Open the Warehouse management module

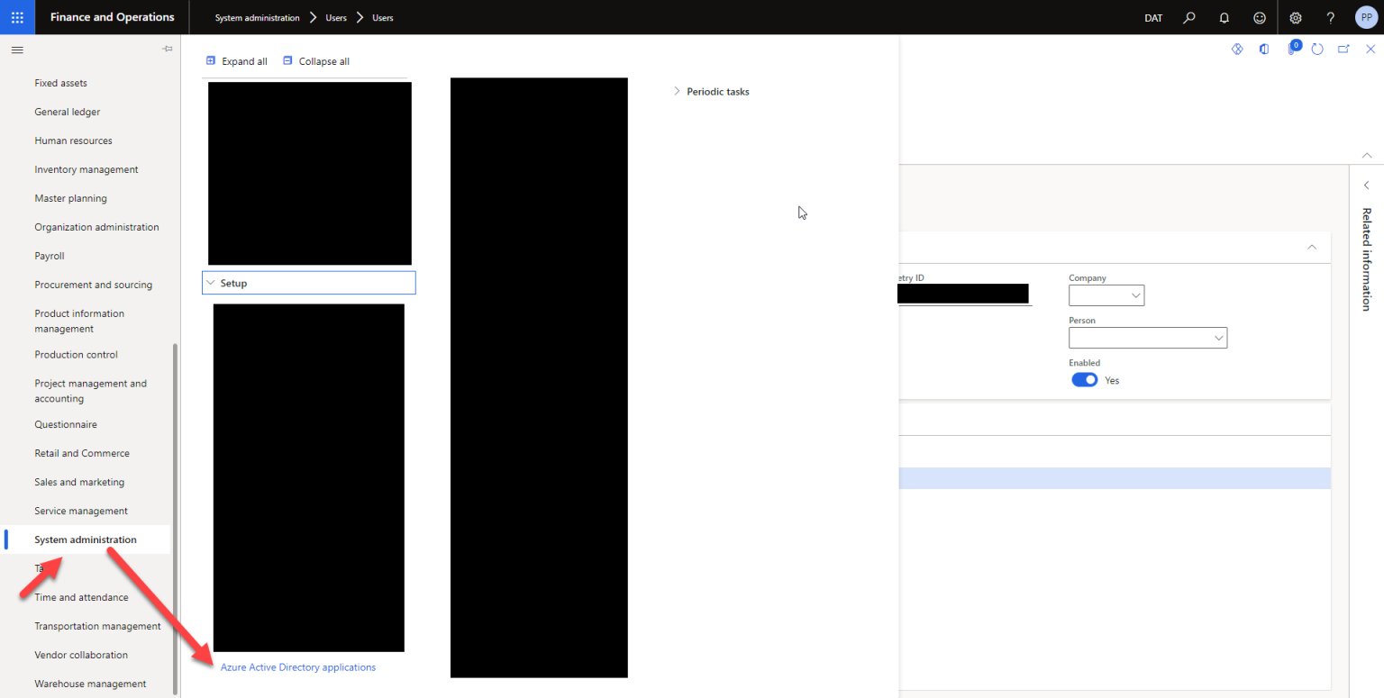coord(90,684)
